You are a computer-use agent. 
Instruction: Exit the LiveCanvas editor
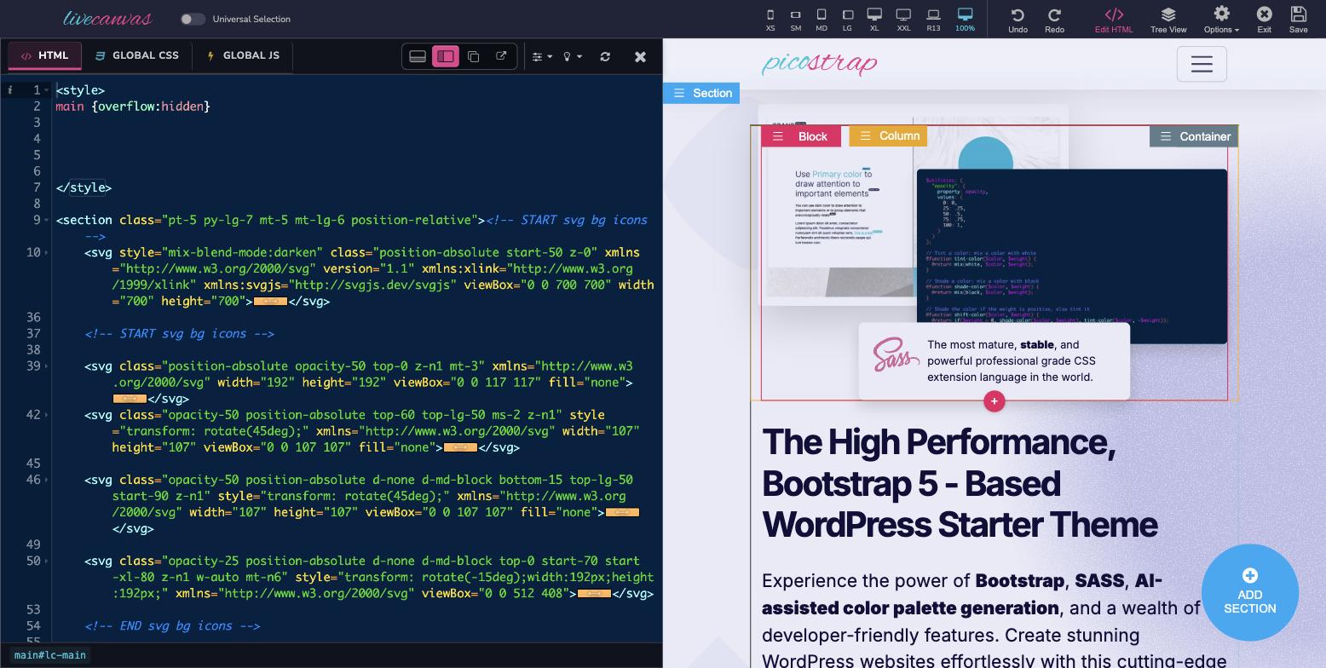click(x=1264, y=20)
